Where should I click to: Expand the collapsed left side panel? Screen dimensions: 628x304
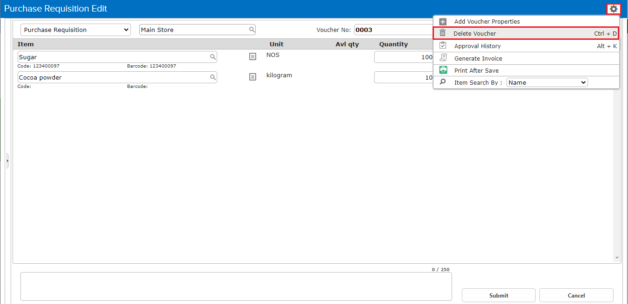[7, 161]
